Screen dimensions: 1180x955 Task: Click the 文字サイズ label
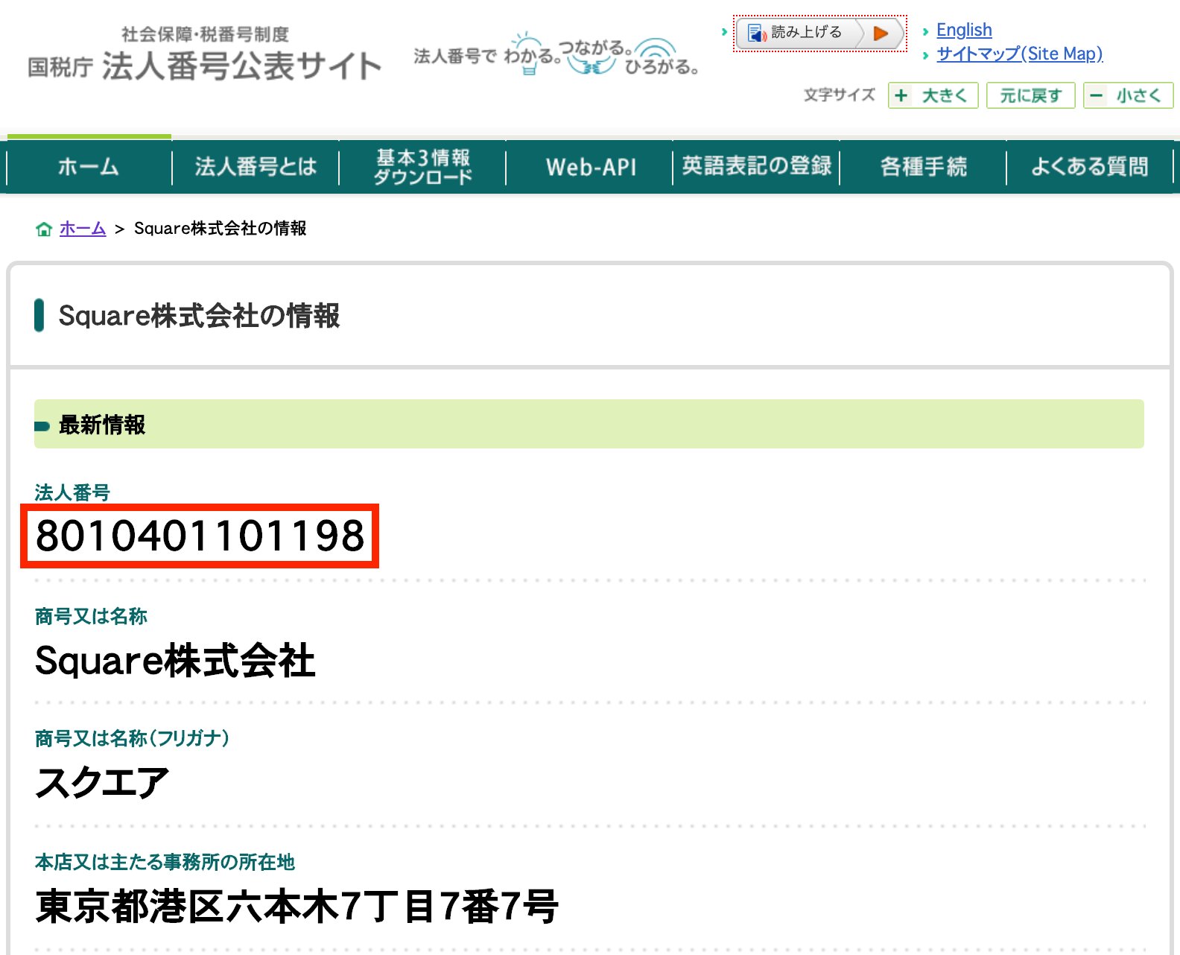pos(840,95)
